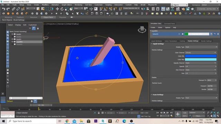
Task: Click the Play Animation button
Action: coord(164,113)
